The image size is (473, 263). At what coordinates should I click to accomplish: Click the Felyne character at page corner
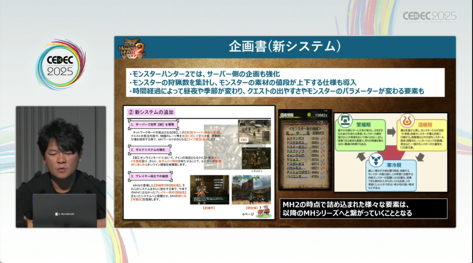coord(263,211)
